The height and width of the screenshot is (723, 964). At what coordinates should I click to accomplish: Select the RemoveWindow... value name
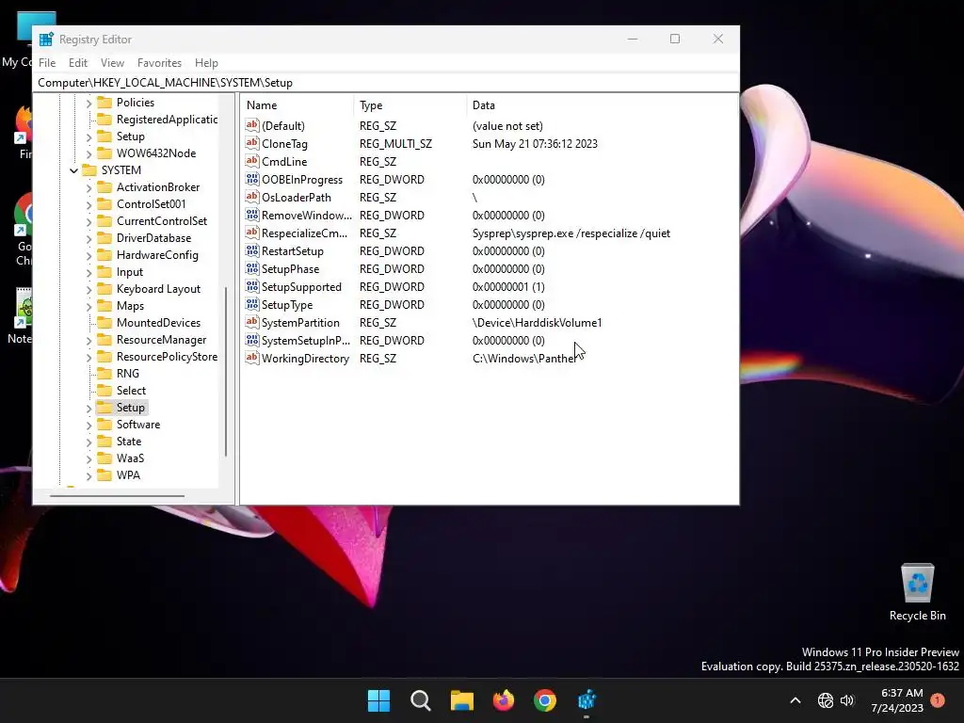click(307, 216)
